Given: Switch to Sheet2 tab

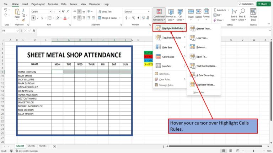Looking at the screenshot, I should click(31, 146).
